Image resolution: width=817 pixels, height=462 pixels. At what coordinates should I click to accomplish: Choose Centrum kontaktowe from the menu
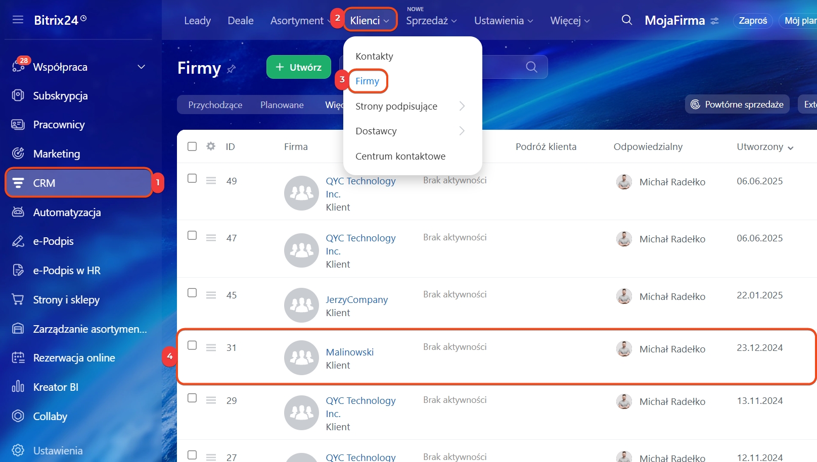point(400,156)
